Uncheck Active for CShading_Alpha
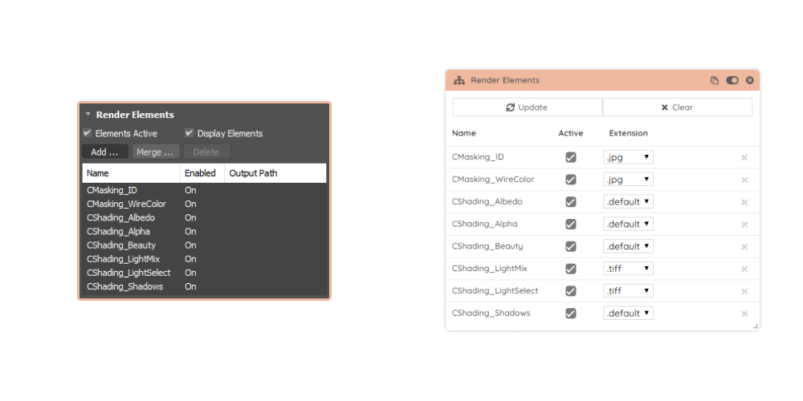The width and height of the screenshot is (803, 401). click(570, 224)
